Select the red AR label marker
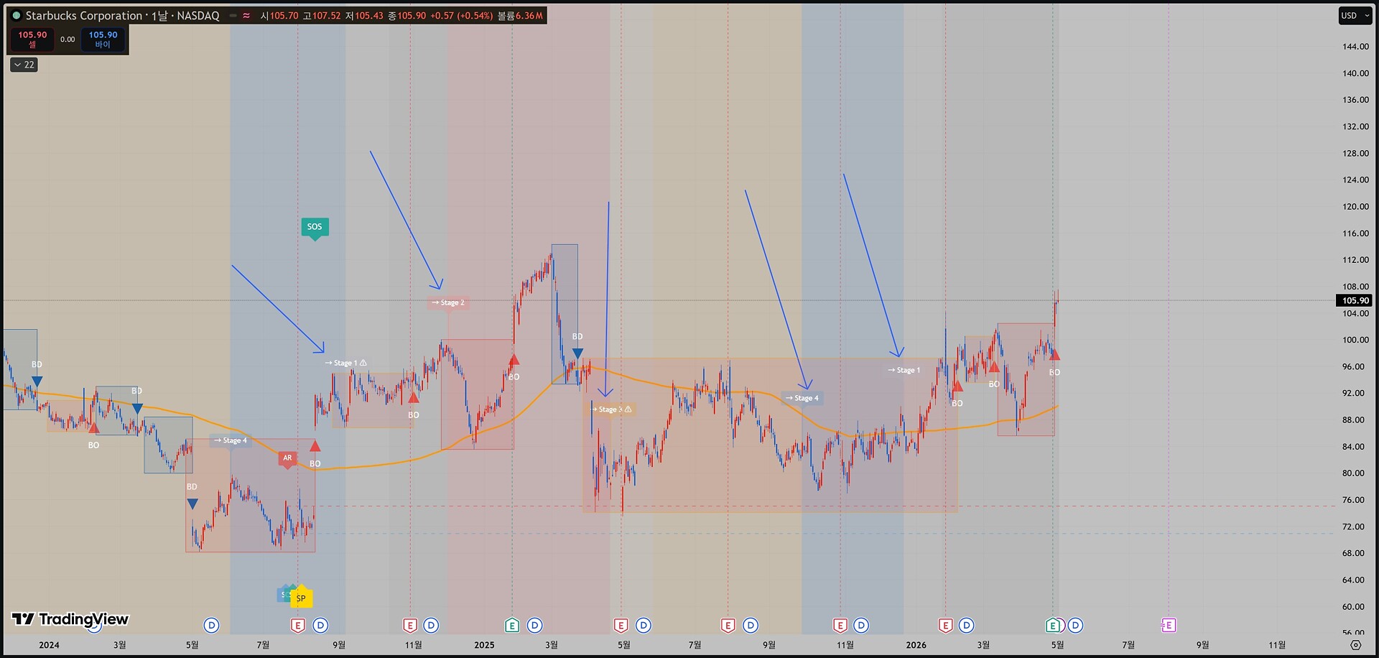The height and width of the screenshot is (658, 1379). coord(287,458)
